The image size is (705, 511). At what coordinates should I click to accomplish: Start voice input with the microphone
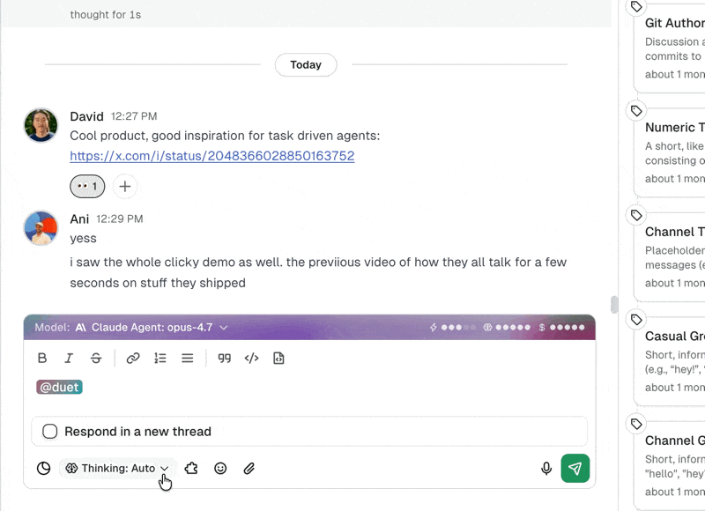(x=546, y=469)
